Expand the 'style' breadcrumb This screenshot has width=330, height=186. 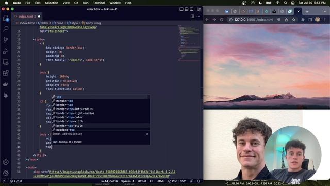point(73,23)
